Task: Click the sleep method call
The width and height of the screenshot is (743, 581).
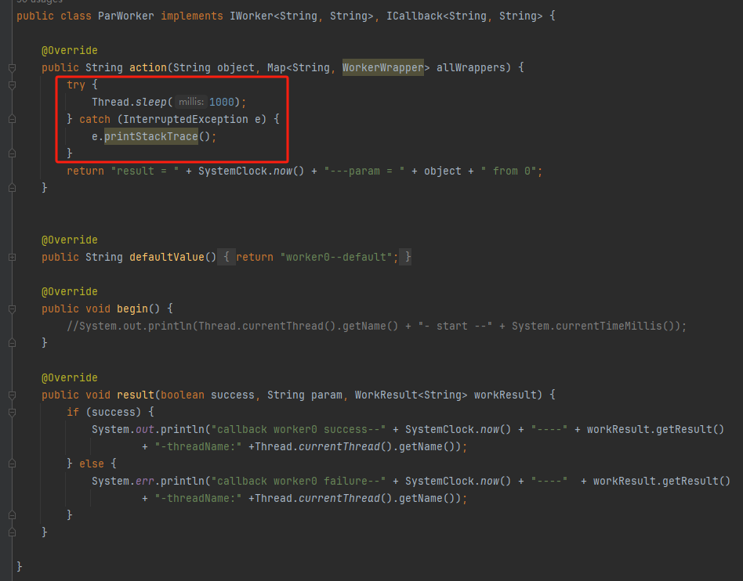Action: (x=150, y=103)
